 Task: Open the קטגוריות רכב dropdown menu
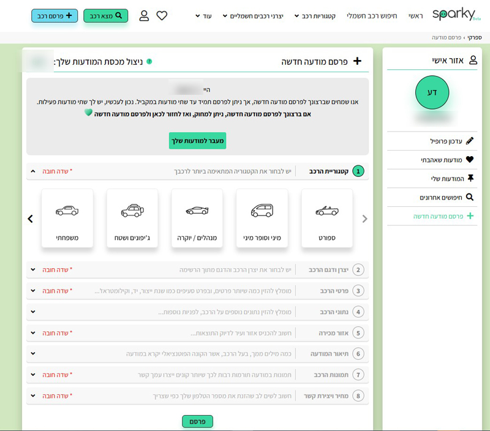coord(314,16)
